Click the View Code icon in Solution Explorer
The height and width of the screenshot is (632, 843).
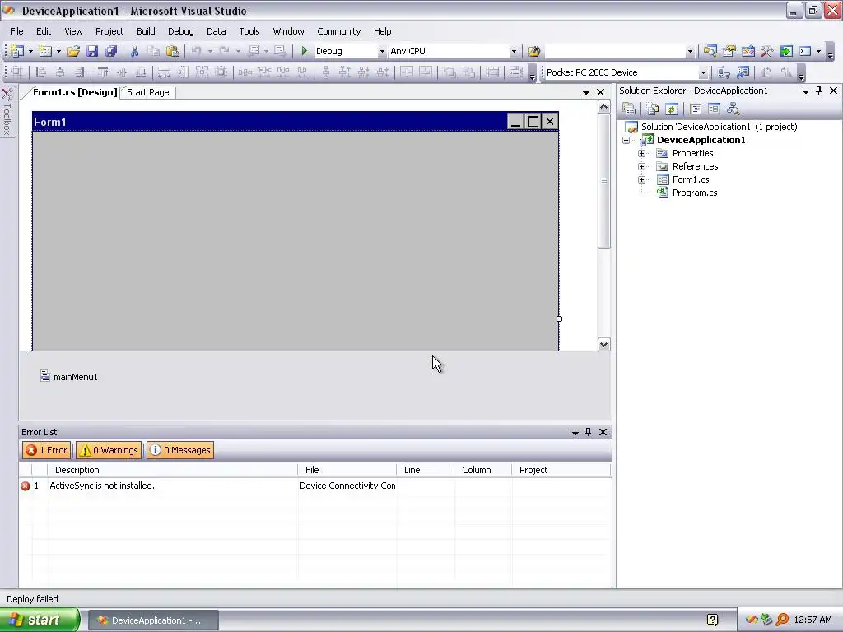click(x=695, y=109)
